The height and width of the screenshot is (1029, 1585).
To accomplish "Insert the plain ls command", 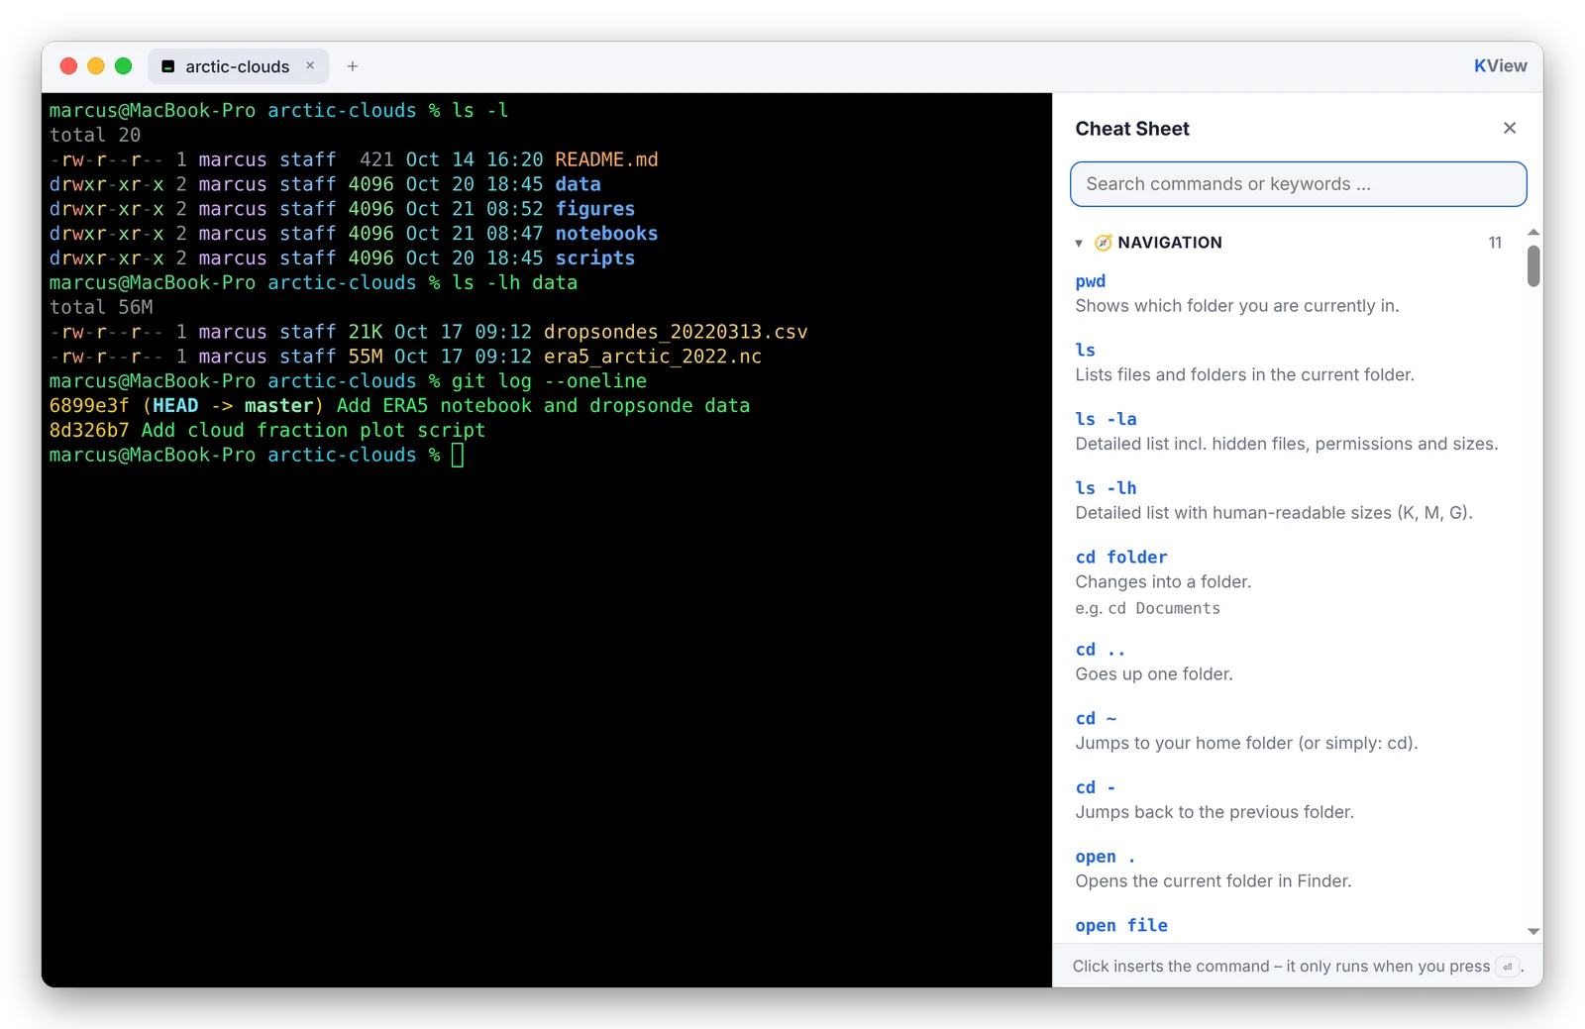I will coord(1085,350).
